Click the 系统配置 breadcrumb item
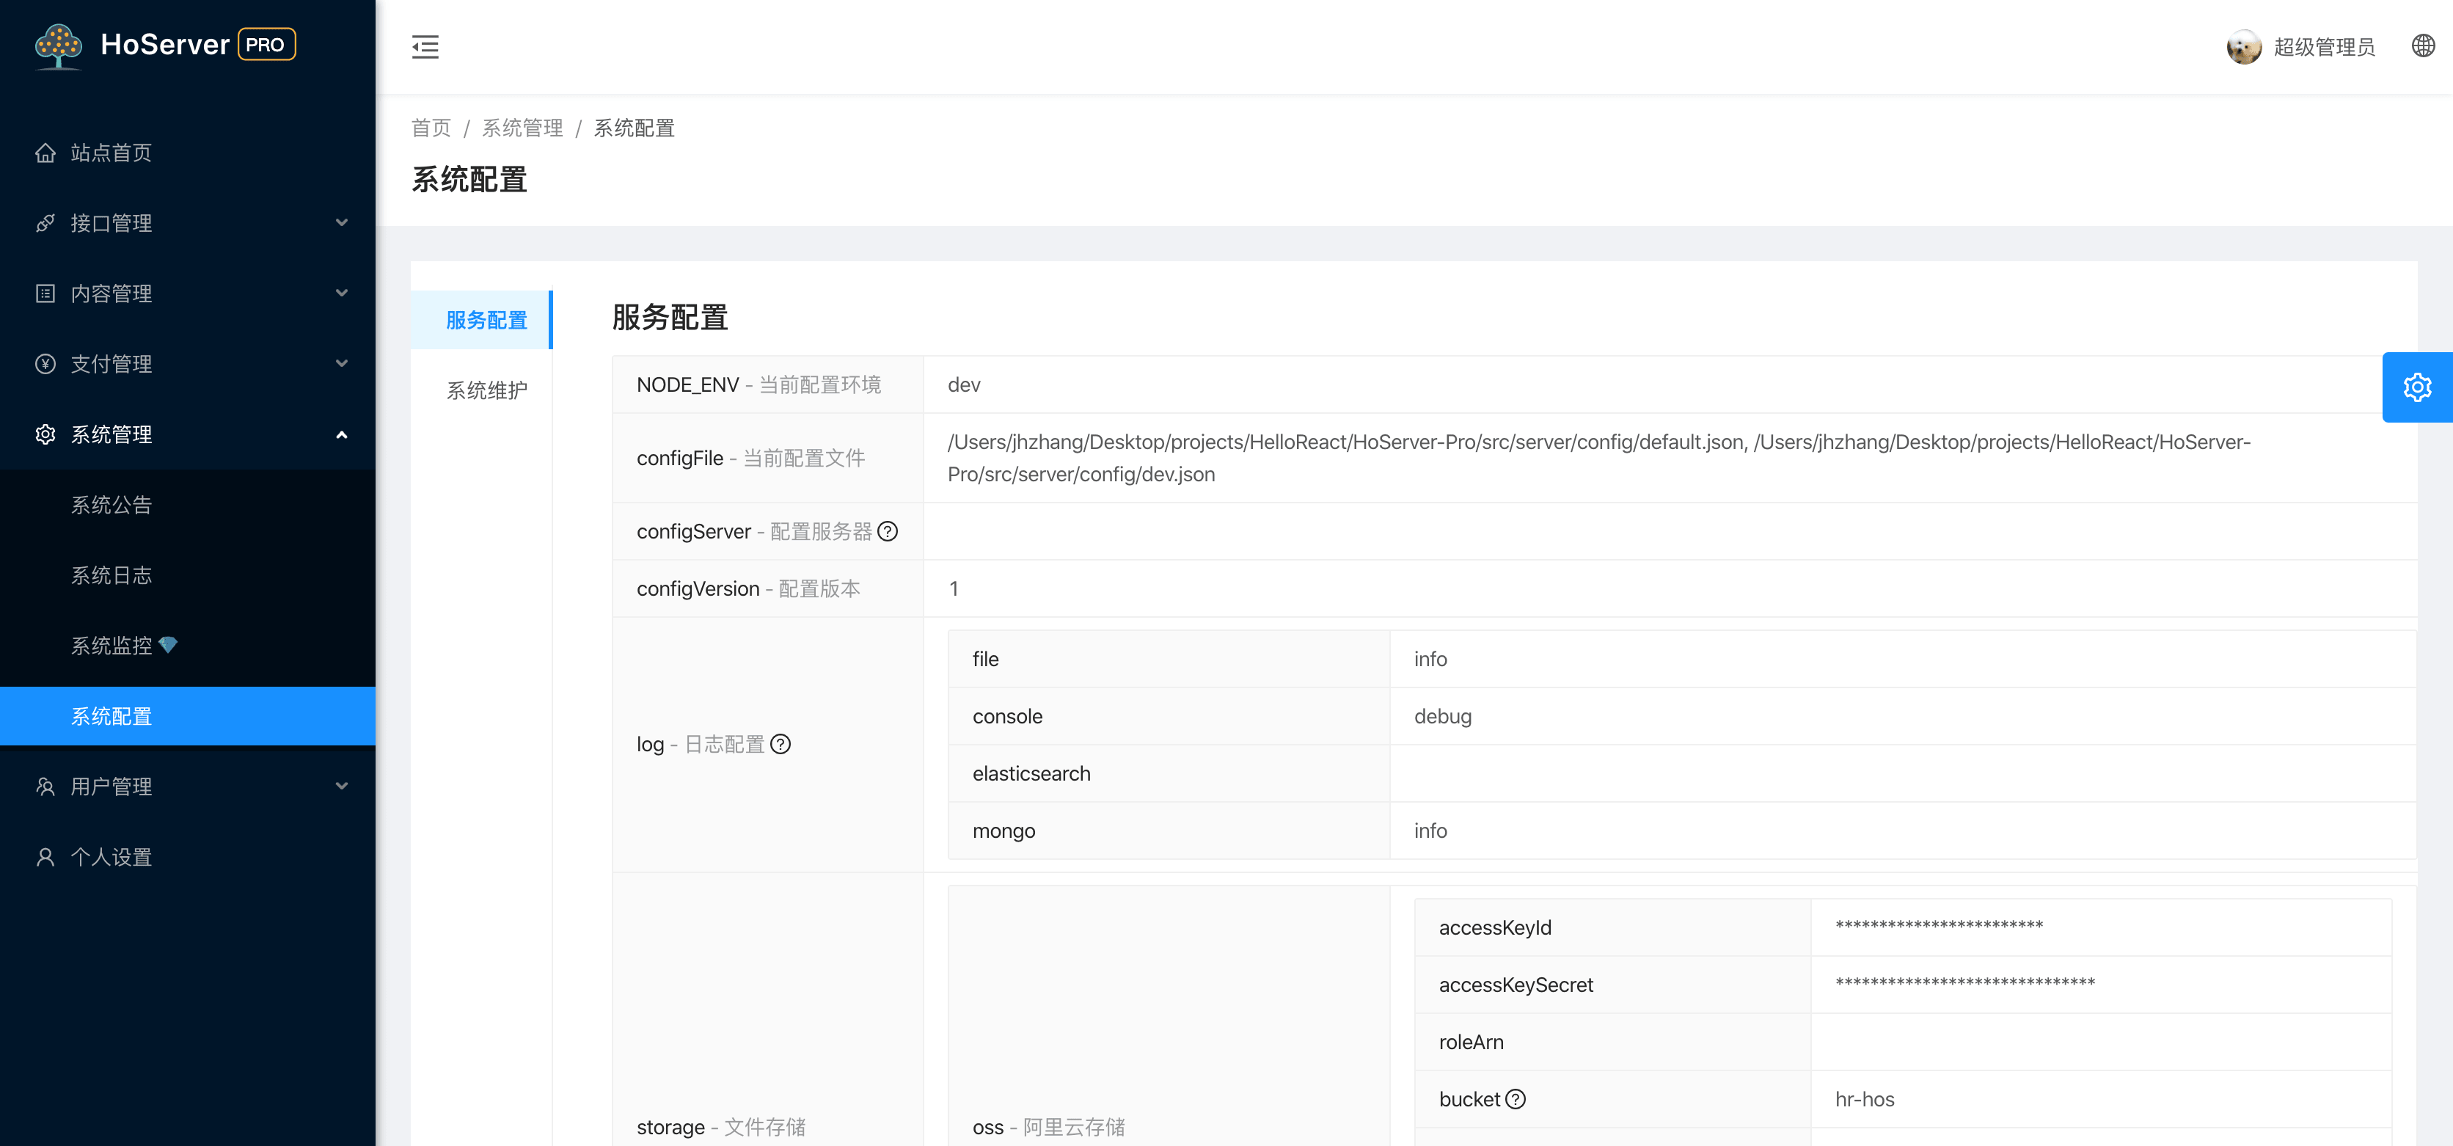Viewport: 2453px width, 1146px height. point(635,128)
